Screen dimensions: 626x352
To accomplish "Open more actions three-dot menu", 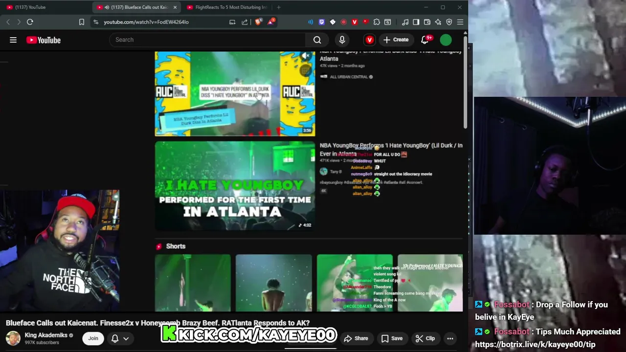I will click(450, 338).
